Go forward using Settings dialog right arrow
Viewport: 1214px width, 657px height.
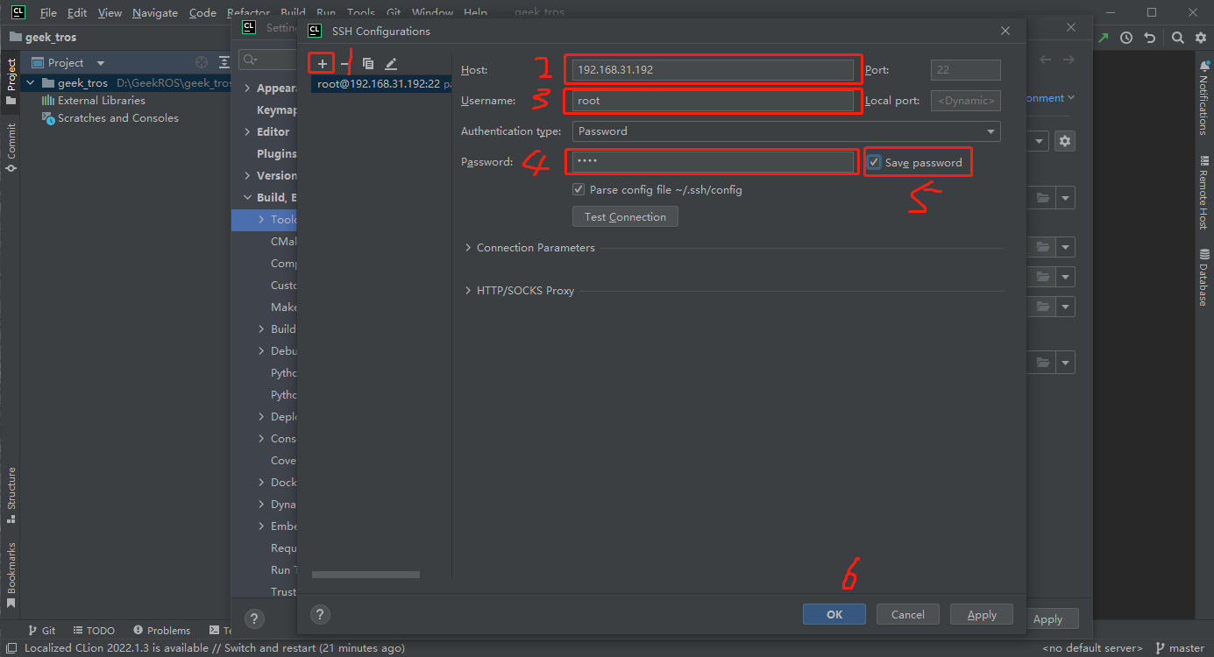pyautogui.click(x=1068, y=60)
